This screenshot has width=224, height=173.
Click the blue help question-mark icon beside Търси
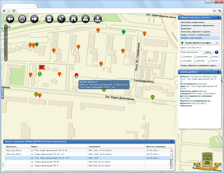point(216,52)
